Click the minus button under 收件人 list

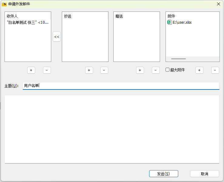click(x=47, y=70)
